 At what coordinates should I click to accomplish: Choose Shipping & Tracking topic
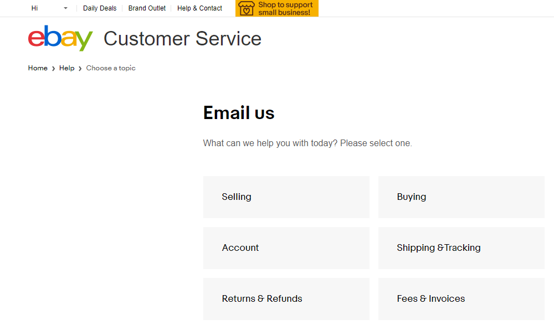pyautogui.click(x=461, y=248)
